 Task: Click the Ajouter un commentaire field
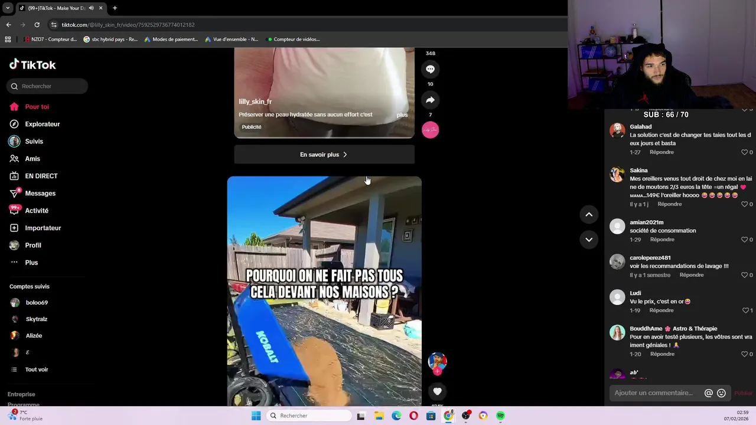coord(654,393)
